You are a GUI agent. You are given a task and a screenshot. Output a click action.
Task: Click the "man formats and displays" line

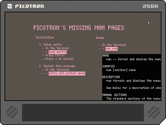pyautogui.click(x=134, y=81)
